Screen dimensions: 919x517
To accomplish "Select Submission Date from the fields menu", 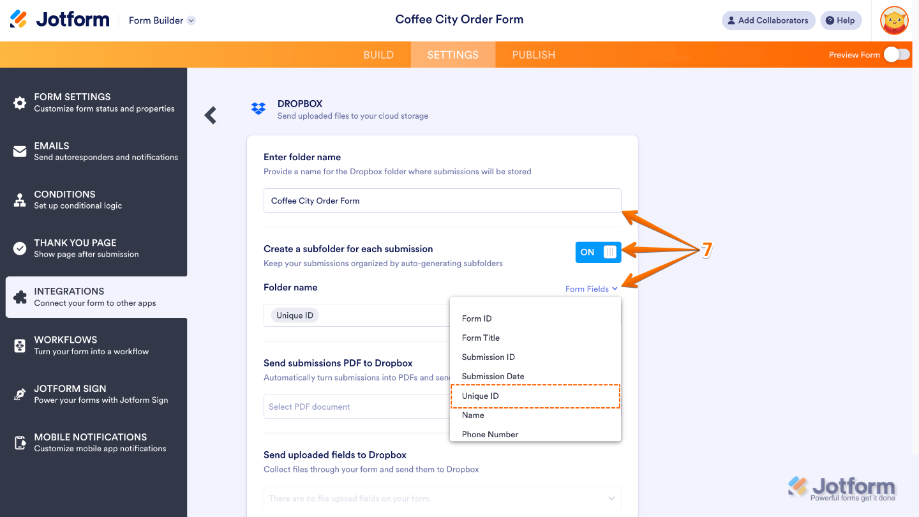I will click(x=493, y=376).
